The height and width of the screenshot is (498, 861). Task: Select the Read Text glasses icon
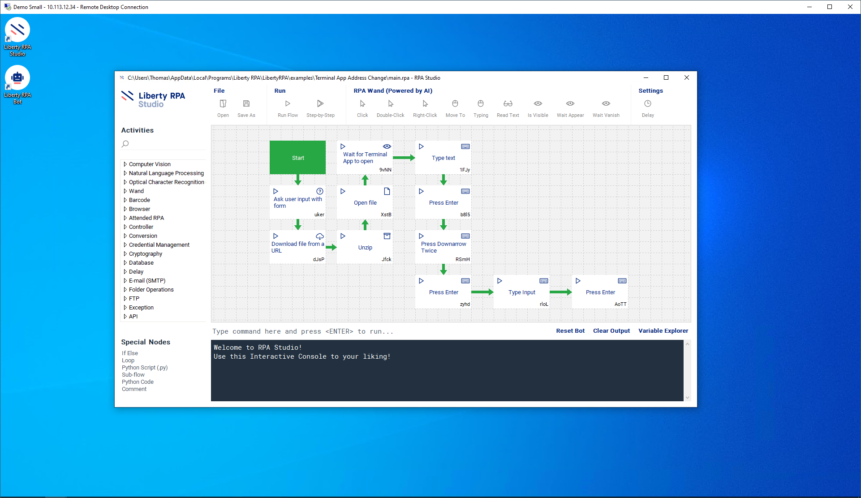508,104
